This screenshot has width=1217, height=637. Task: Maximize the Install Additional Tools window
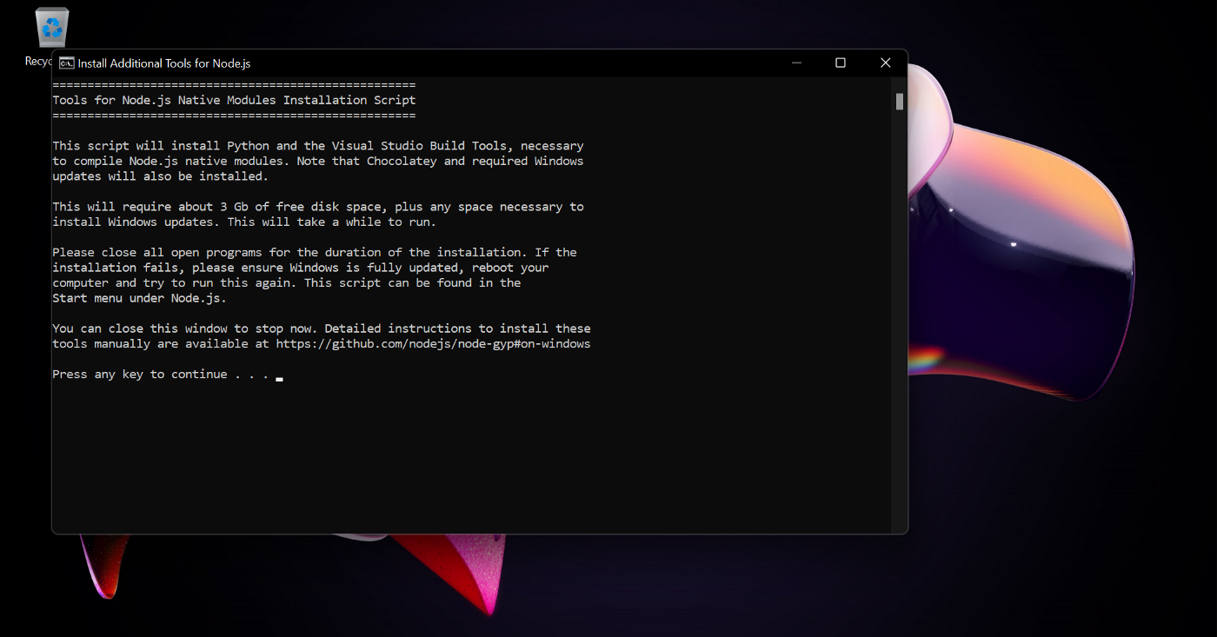tap(841, 63)
